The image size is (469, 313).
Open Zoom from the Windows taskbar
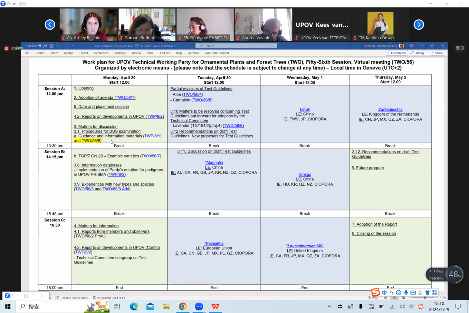[x=199, y=307]
